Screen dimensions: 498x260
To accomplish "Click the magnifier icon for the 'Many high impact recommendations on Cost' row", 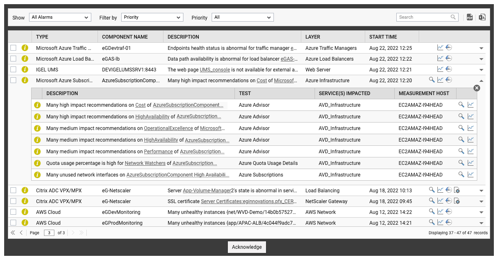I will click(461, 105).
